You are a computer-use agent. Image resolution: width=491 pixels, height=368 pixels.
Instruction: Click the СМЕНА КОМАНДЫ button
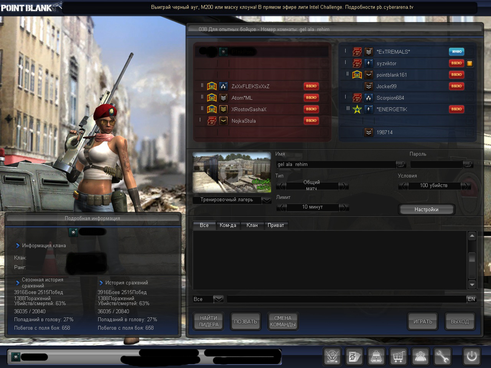(283, 321)
